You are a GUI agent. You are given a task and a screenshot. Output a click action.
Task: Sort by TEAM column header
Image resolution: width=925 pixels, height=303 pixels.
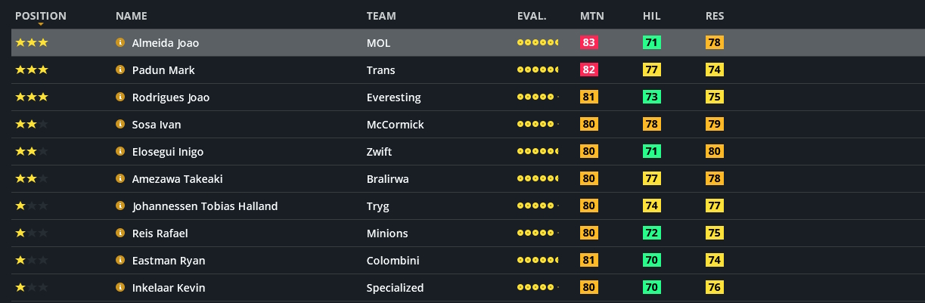pyautogui.click(x=381, y=16)
